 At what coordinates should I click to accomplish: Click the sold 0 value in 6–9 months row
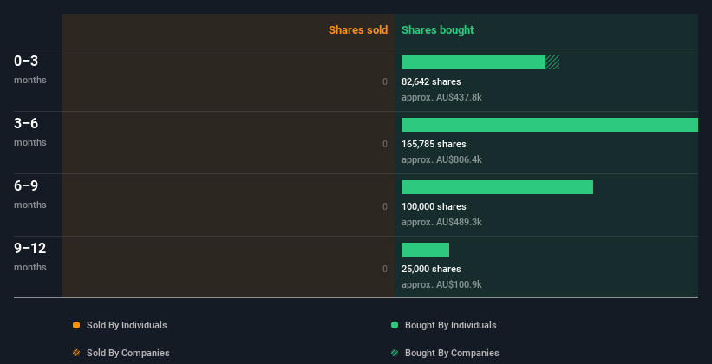click(385, 206)
